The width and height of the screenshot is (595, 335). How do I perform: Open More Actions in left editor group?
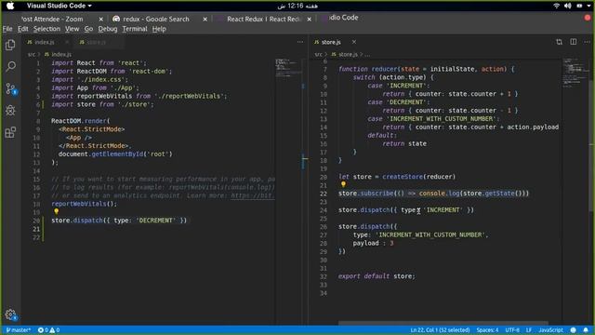pos(300,42)
